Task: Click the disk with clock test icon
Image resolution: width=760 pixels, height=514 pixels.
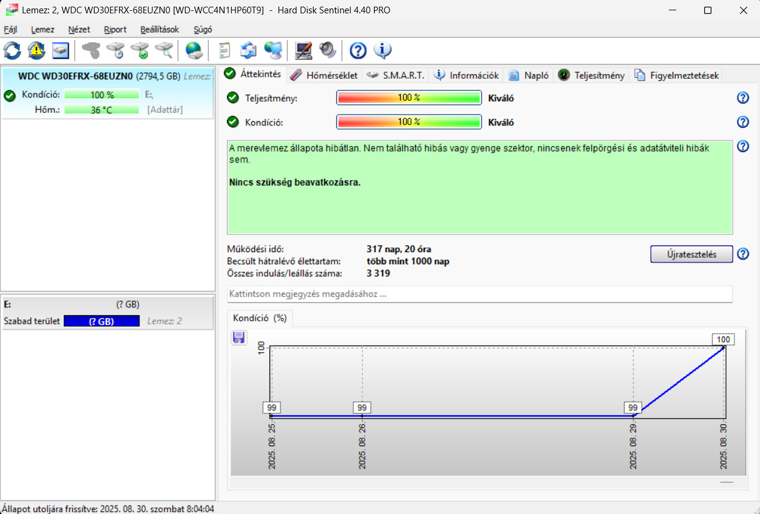Action: 115,50
